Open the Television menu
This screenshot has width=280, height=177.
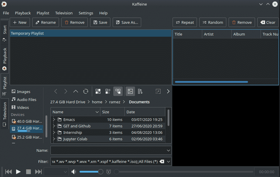tap(64, 13)
